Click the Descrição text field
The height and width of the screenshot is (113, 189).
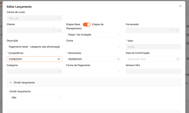point(34,47)
